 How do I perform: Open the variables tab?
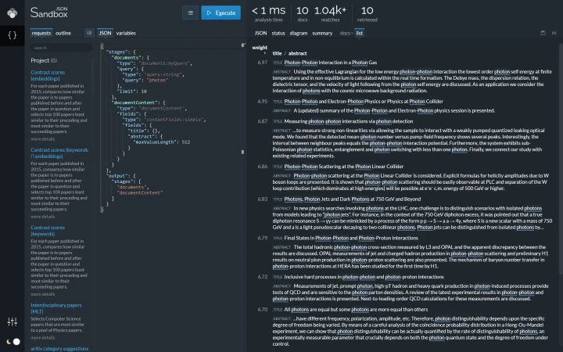pos(126,33)
